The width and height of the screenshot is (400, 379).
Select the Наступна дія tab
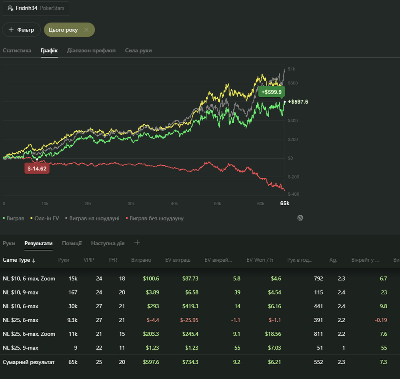[x=108, y=243]
